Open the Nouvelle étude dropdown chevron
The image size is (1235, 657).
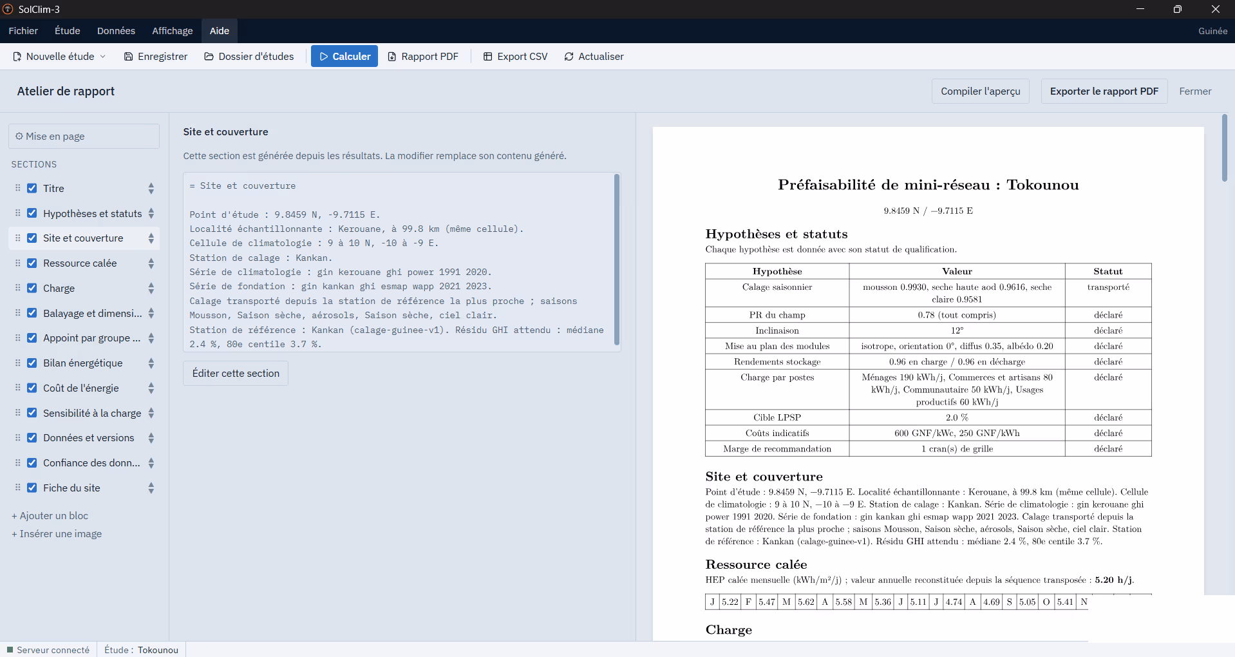pos(103,57)
